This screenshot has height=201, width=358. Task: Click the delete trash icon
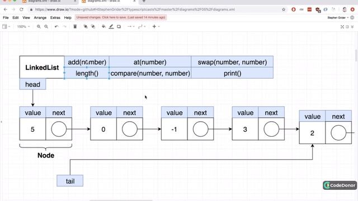75,27
